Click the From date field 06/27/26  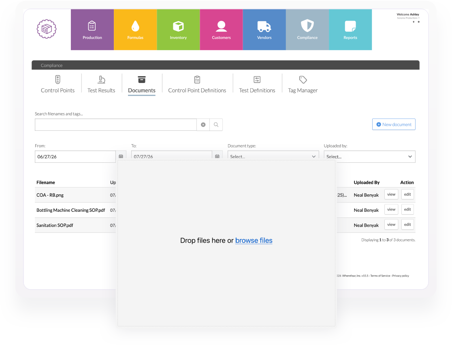75,156
